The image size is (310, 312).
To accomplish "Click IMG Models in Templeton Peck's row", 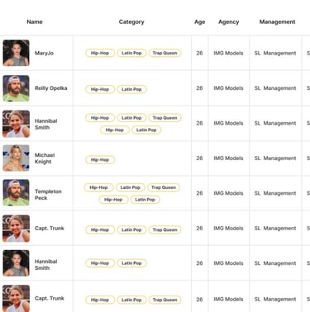I will [x=228, y=193].
